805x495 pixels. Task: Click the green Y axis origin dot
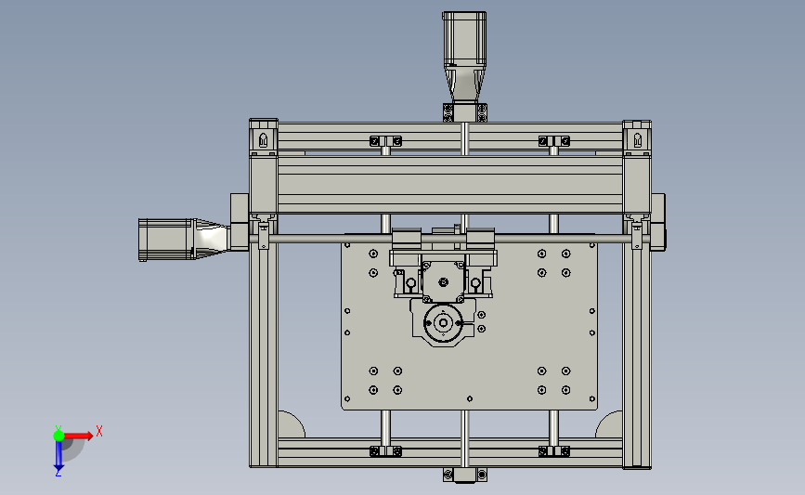click(58, 436)
